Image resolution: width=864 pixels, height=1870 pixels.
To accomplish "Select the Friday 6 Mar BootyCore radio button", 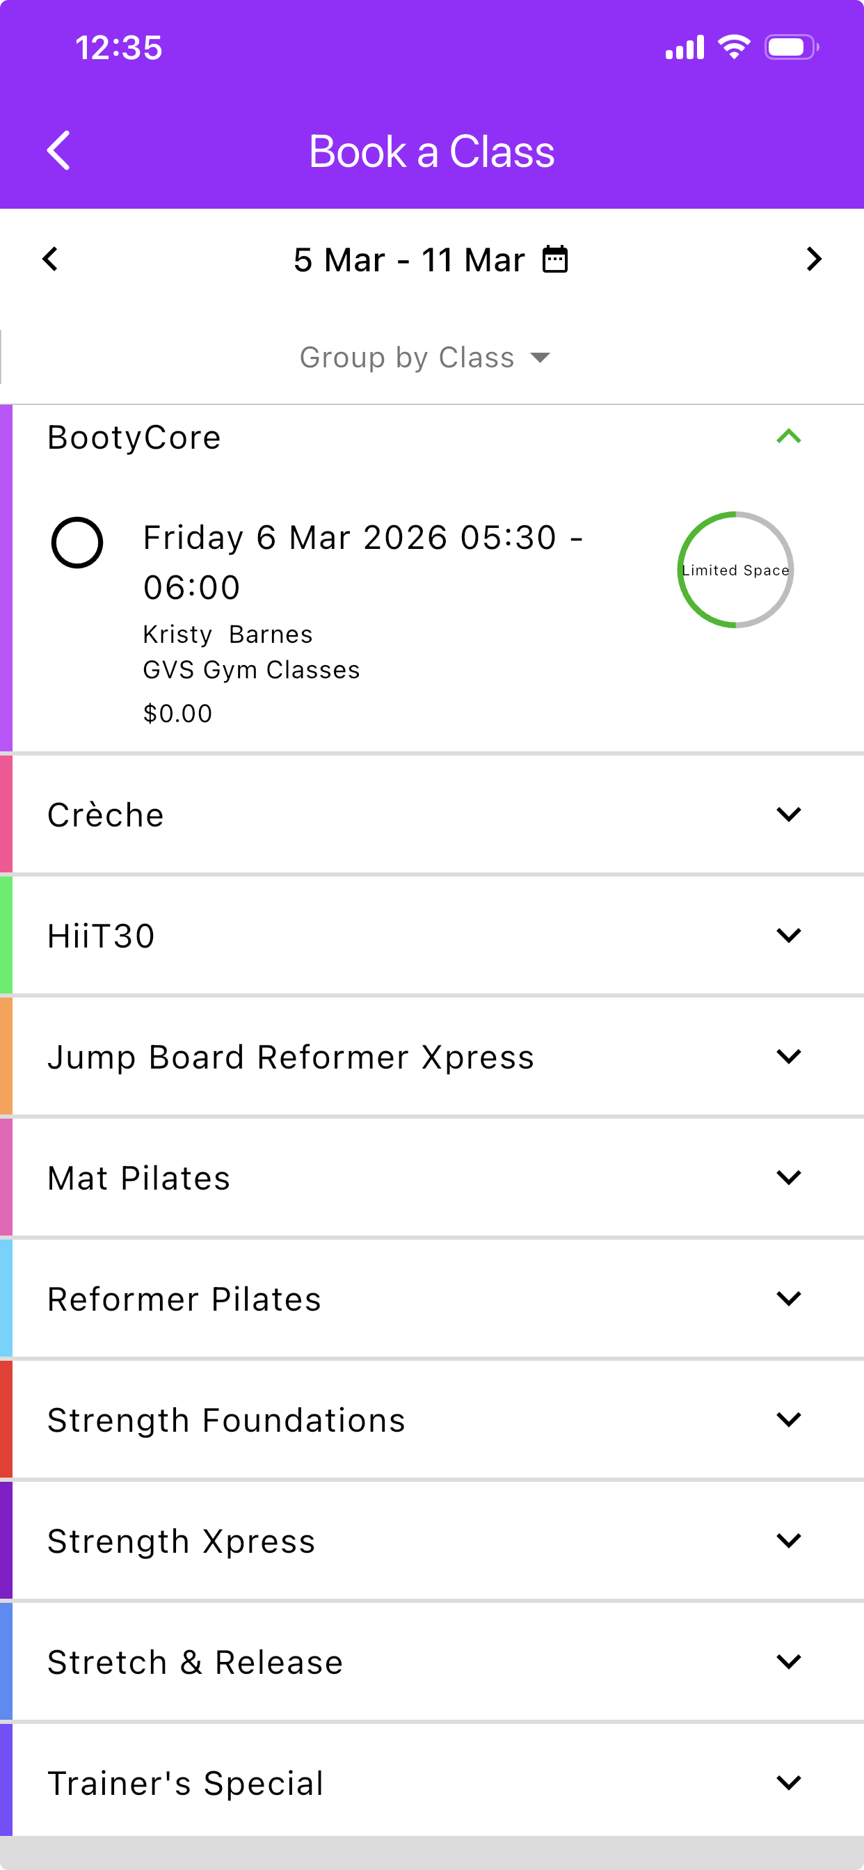I will pyautogui.click(x=77, y=543).
